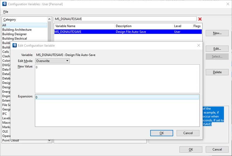Image resolution: width=232 pixels, height=156 pixels.
Task: Select the Levels category
Action: (x=8, y=118)
